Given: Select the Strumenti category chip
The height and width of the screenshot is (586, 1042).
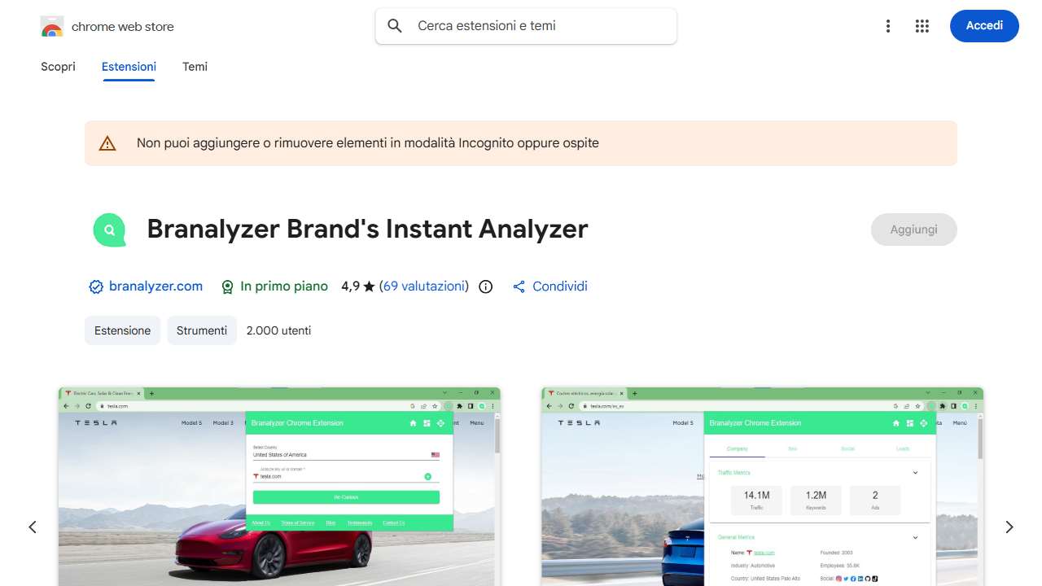Looking at the screenshot, I should pyautogui.click(x=202, y=330).
